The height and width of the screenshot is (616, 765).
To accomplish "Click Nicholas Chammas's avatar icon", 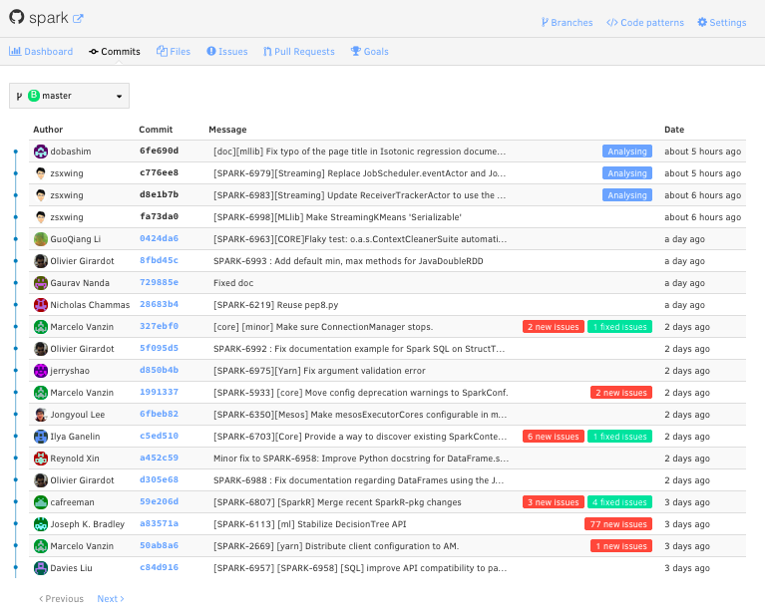I will click(x=41, y=305).
